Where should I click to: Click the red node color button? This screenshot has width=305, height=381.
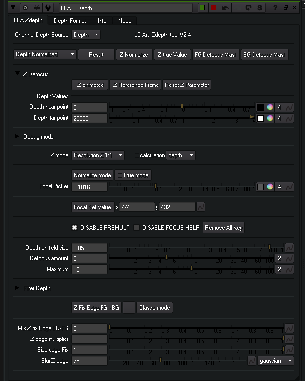(213, 8)
